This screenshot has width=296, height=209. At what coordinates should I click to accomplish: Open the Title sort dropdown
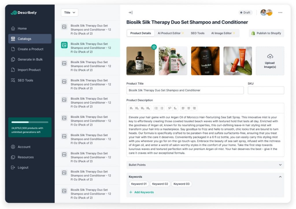[x=70, y=13]
